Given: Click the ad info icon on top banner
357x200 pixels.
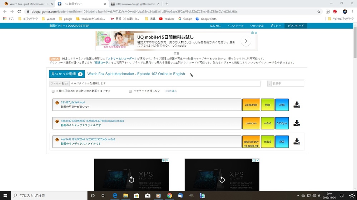Looking at the screenshot, I should coord(252,33).
